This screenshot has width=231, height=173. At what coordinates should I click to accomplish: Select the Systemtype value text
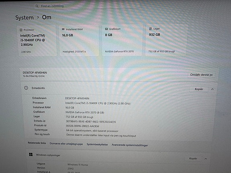[92, 131]
